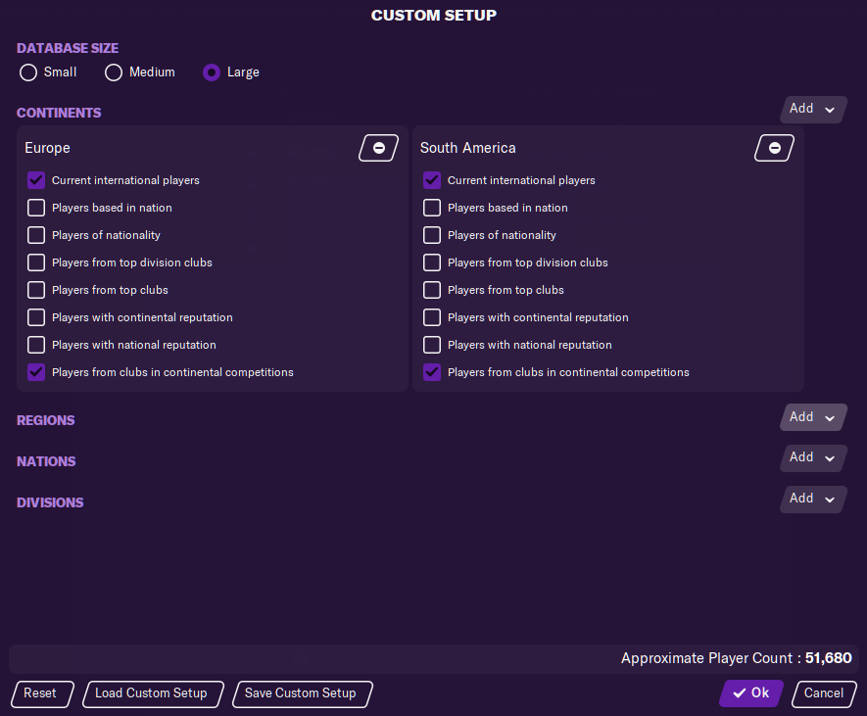Expand the Divisions Add dropdown
Viewport: 867px width, 716px height.
(x=813, y=500)
